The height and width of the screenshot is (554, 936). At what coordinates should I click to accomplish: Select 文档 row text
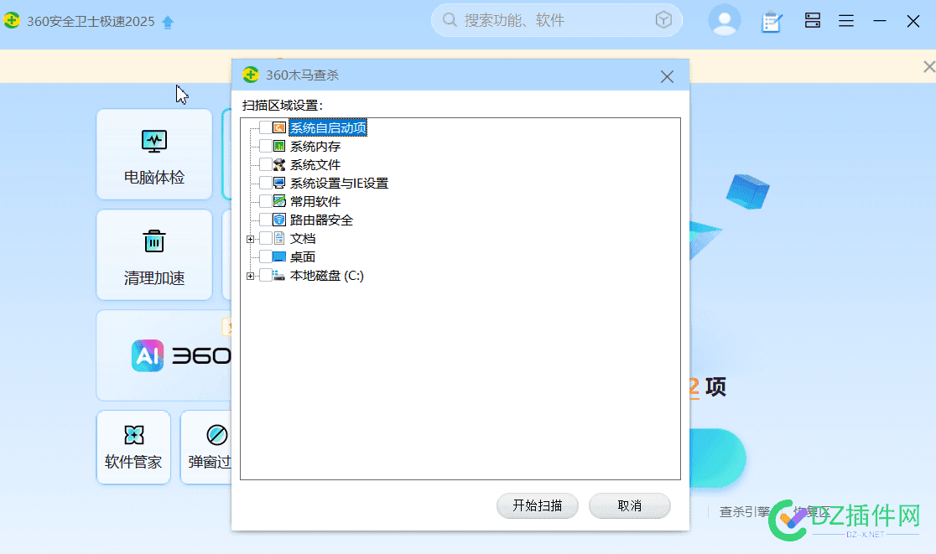coord(303,239)
